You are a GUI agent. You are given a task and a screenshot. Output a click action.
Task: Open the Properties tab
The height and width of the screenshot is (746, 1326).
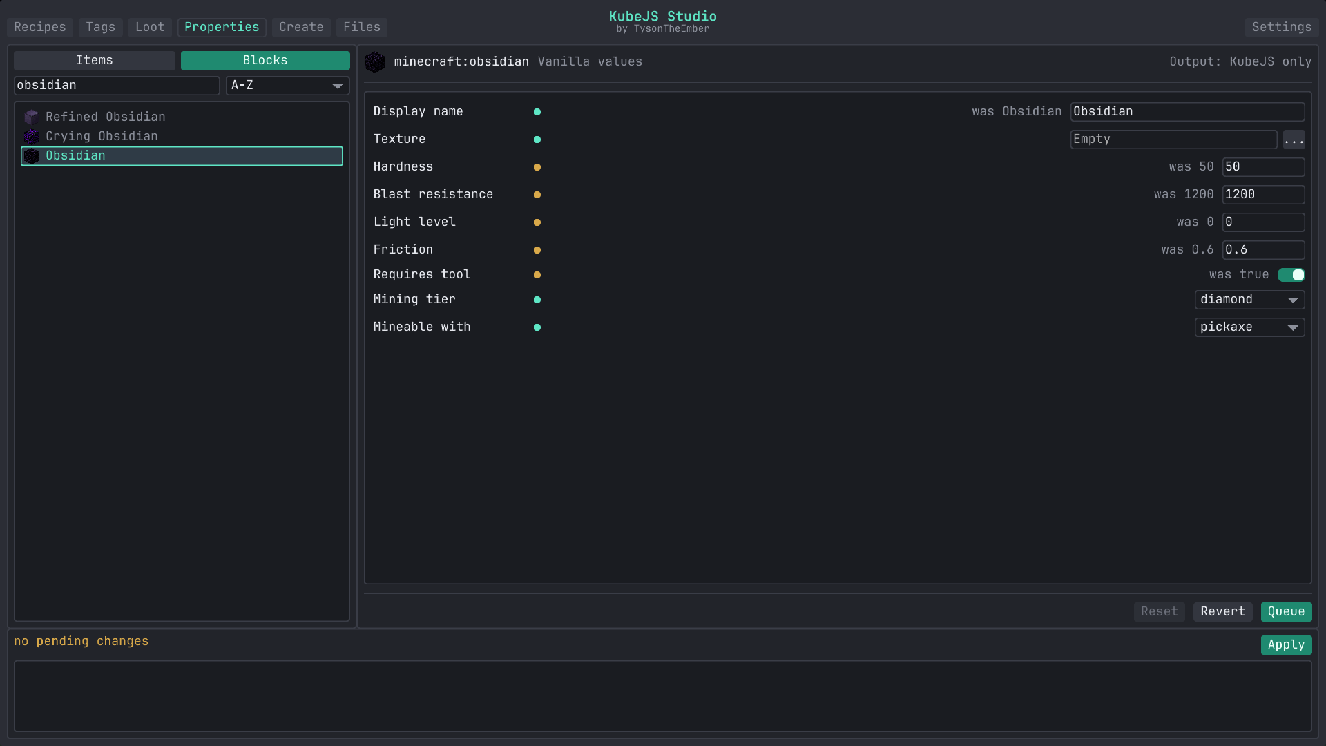click(x=222, y=28)
